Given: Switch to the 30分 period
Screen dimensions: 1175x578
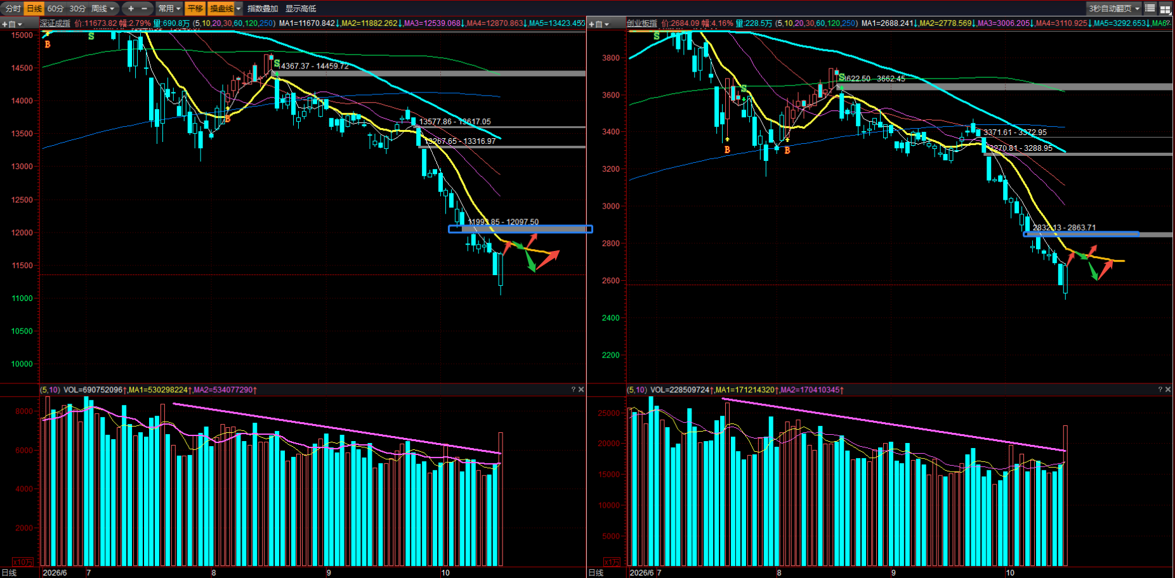Looking at the screenshot, I should (x=77, y=8).
